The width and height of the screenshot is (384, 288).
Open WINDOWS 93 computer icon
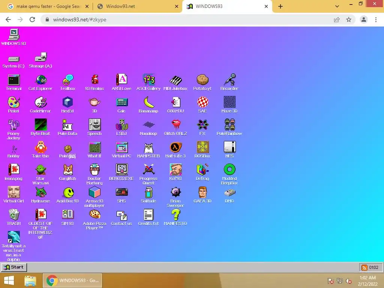point(14,37)
